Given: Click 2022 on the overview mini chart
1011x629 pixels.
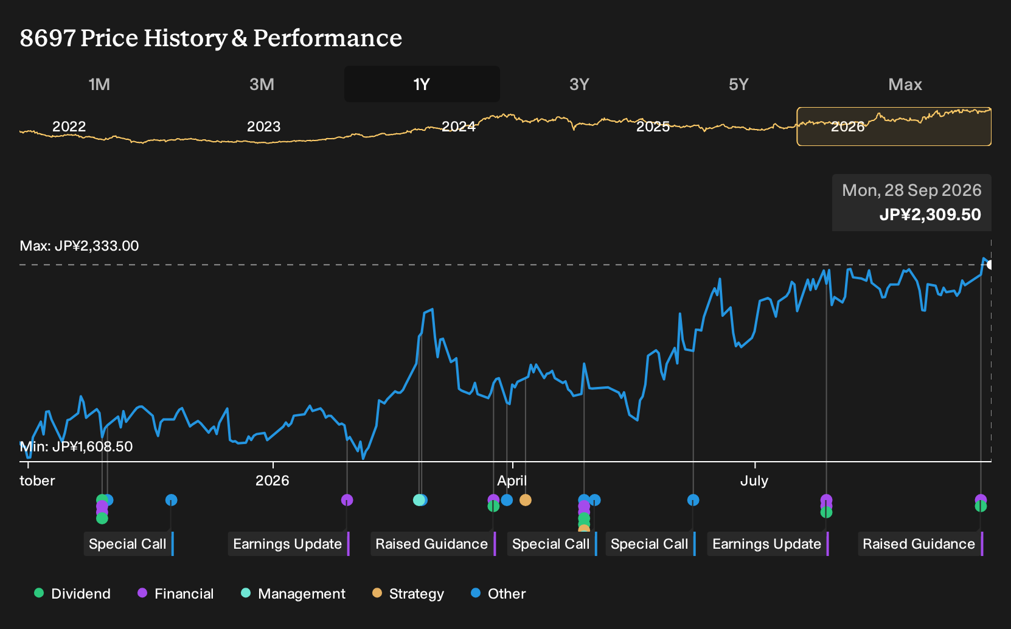Looking at the screenshot, I should pos(69,127).
